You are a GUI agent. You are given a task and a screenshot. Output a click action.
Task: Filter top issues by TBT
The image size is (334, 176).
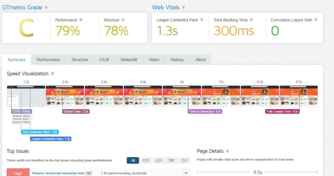[x=171, y=160]
